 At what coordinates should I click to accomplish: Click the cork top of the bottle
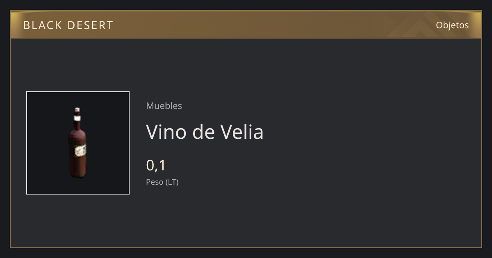pyautogui.click(x=77, y=110)
